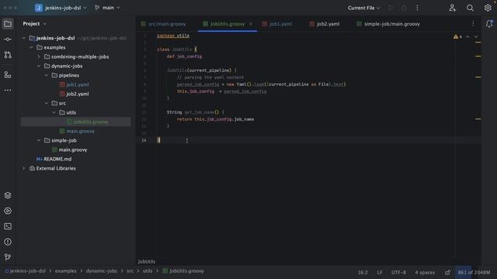The height and width of the screenshot is (279, 497).
Task: Open the Notifications bell
Action: (489, 24)
